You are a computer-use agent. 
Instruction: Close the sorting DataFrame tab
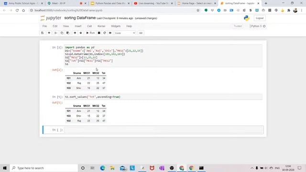(x=258, y=3)
